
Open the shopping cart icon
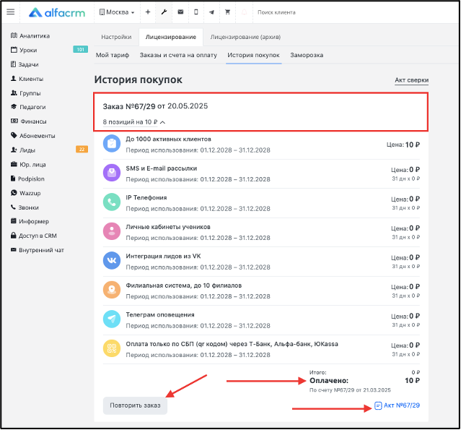[x=227, y=12]
